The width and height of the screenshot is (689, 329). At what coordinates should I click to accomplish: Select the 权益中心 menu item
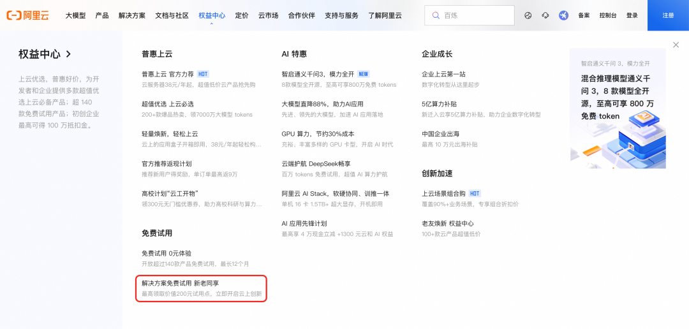[x=212, y=15]
